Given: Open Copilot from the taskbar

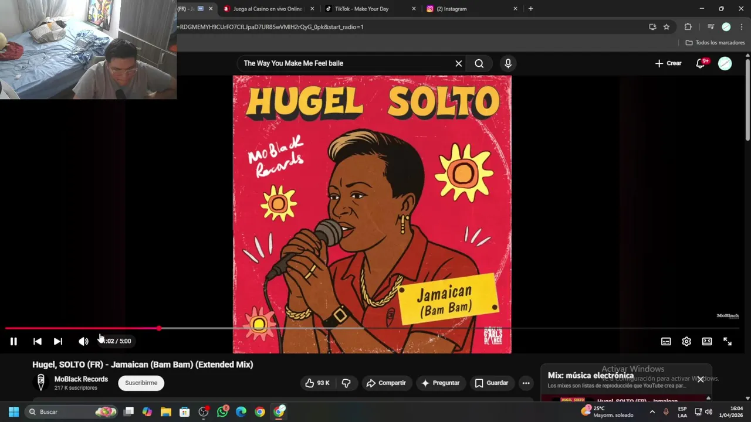Looking at the screenshot, I should tap(147, 412).
